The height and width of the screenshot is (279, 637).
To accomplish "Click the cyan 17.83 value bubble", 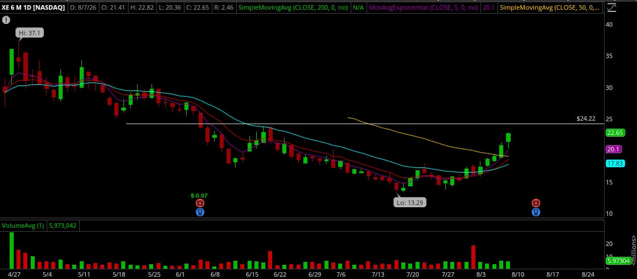I will (x=615, y=163).
